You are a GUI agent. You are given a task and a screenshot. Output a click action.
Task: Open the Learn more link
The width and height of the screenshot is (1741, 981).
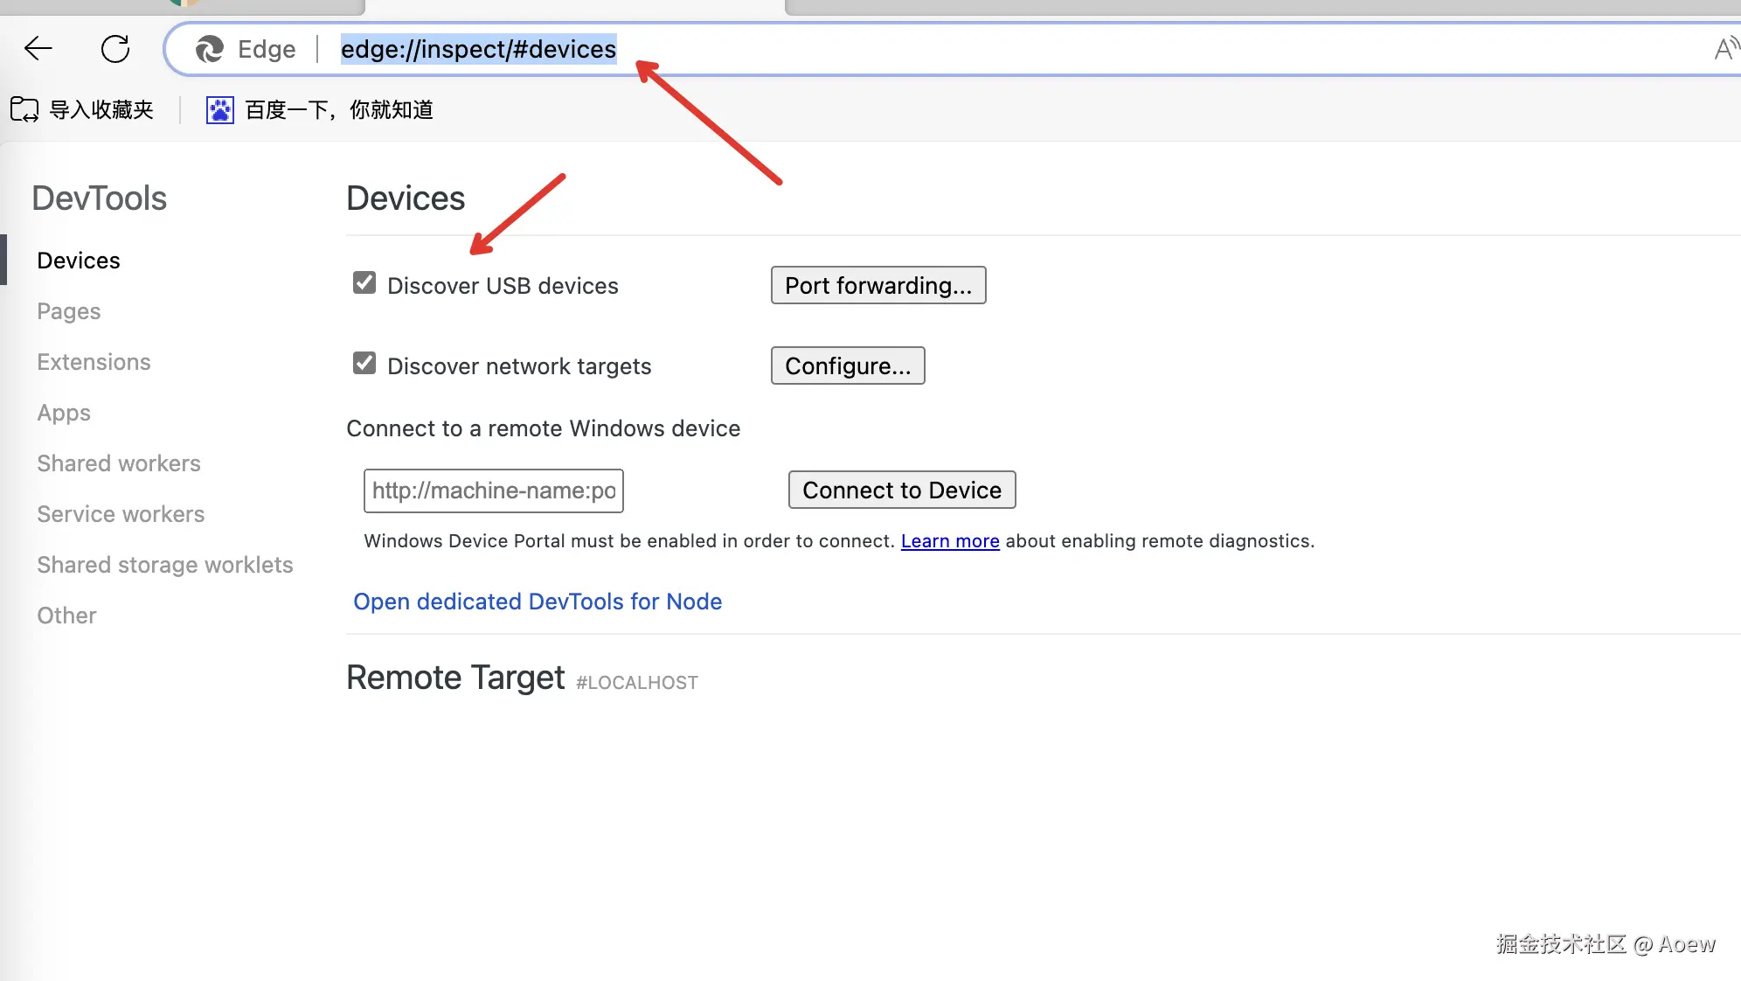[949, 540]
